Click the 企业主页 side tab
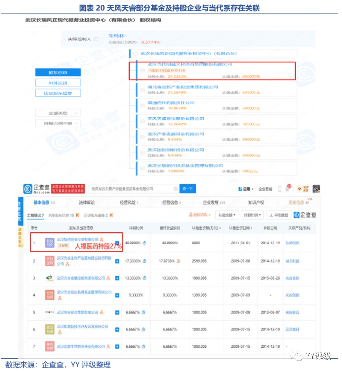 click(x=20, y=211)
